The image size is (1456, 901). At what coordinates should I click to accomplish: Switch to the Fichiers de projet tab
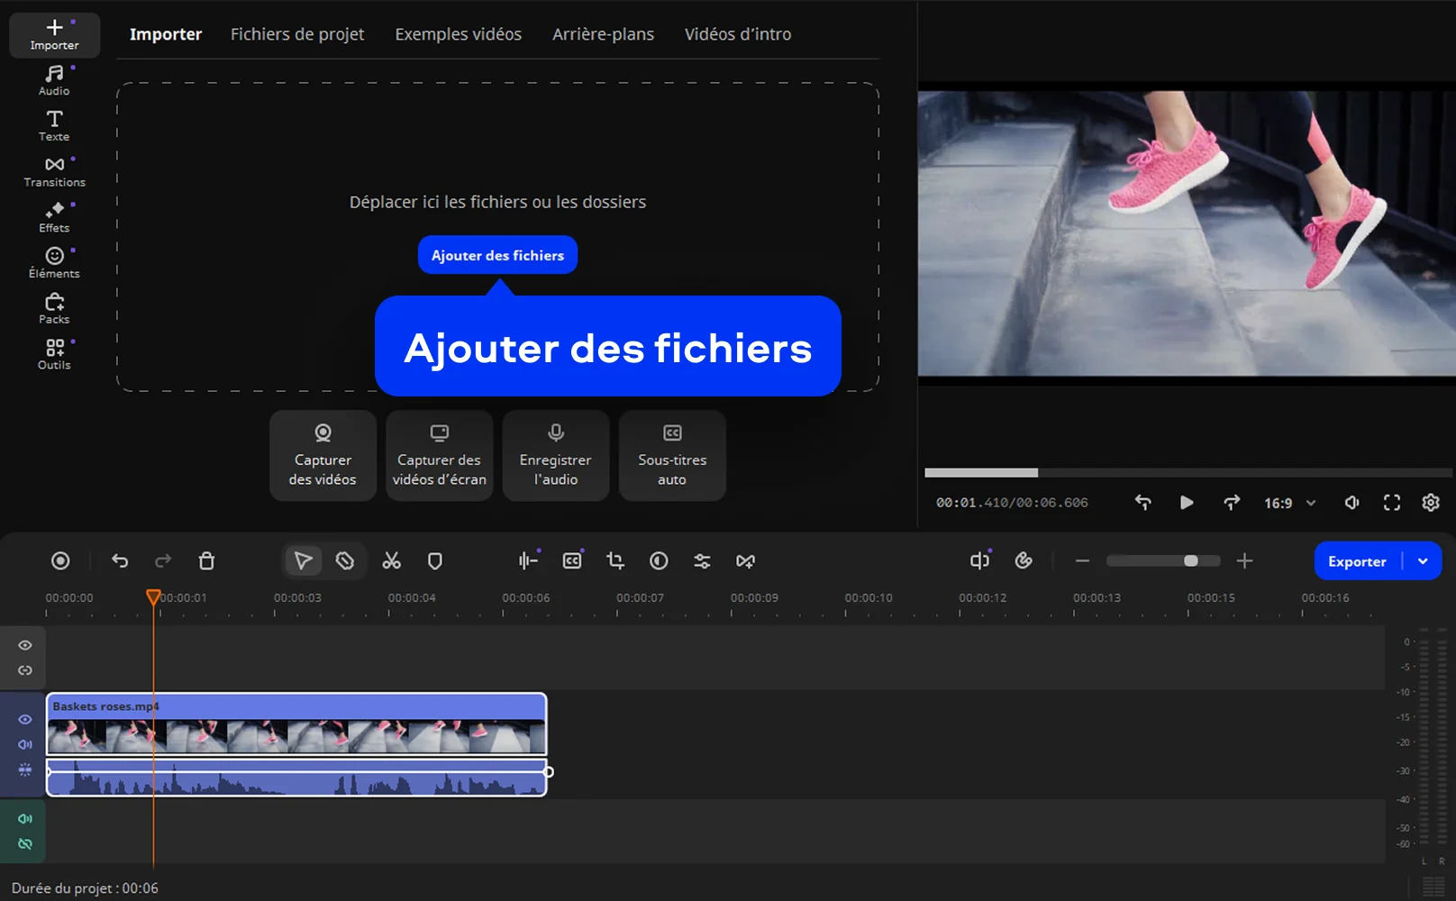(297, 34)
